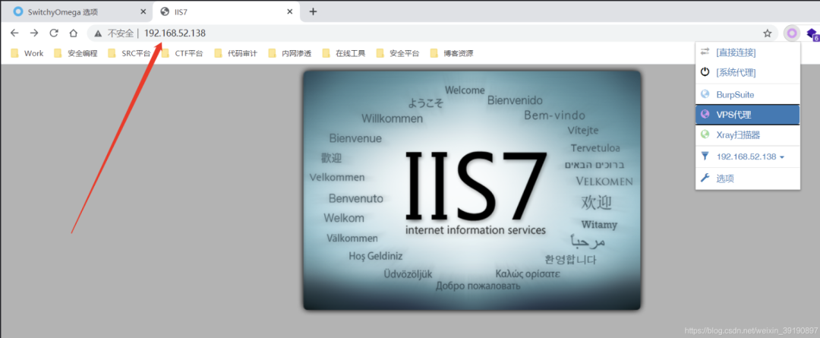Select [系统代理] system proxy profile
Viewport: 820px width, 338px height.
pyautogui.click(x=748, y=72)
